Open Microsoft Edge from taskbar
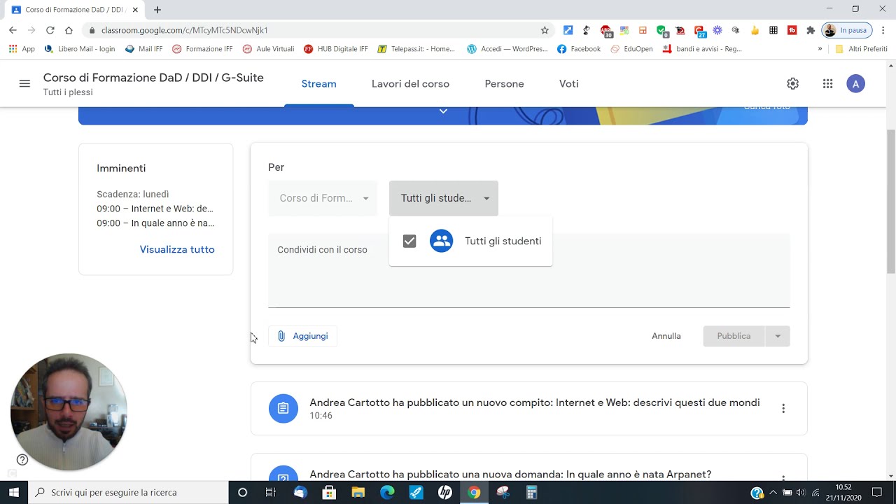Viewport: 896px width, 504px height. [x=387, y=493]
